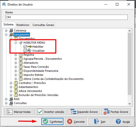Expand Altera Conta da Contabilização node
This screenshot has width=136, height=127.
16,79
